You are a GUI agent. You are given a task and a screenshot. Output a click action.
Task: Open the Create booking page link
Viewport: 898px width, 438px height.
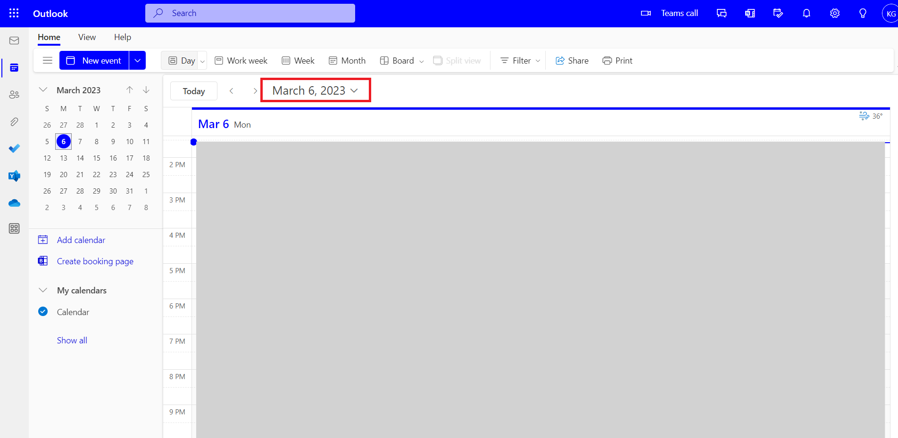(95, 261)
